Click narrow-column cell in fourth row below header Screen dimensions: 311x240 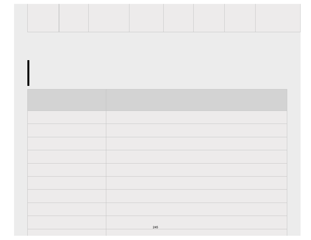[67, 157]
